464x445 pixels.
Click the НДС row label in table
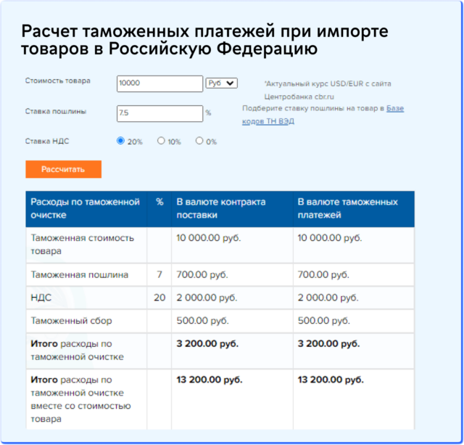[41, 298]
